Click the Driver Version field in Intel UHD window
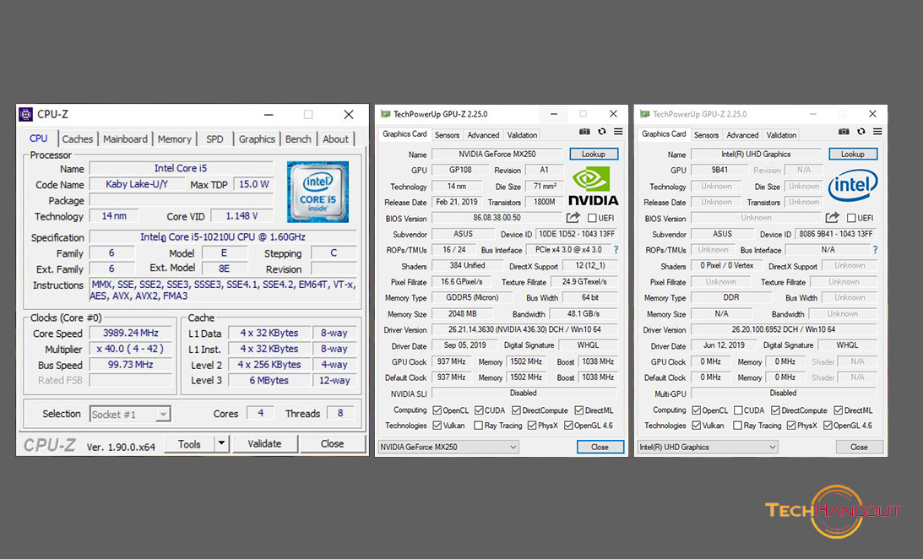 (784, 329)
